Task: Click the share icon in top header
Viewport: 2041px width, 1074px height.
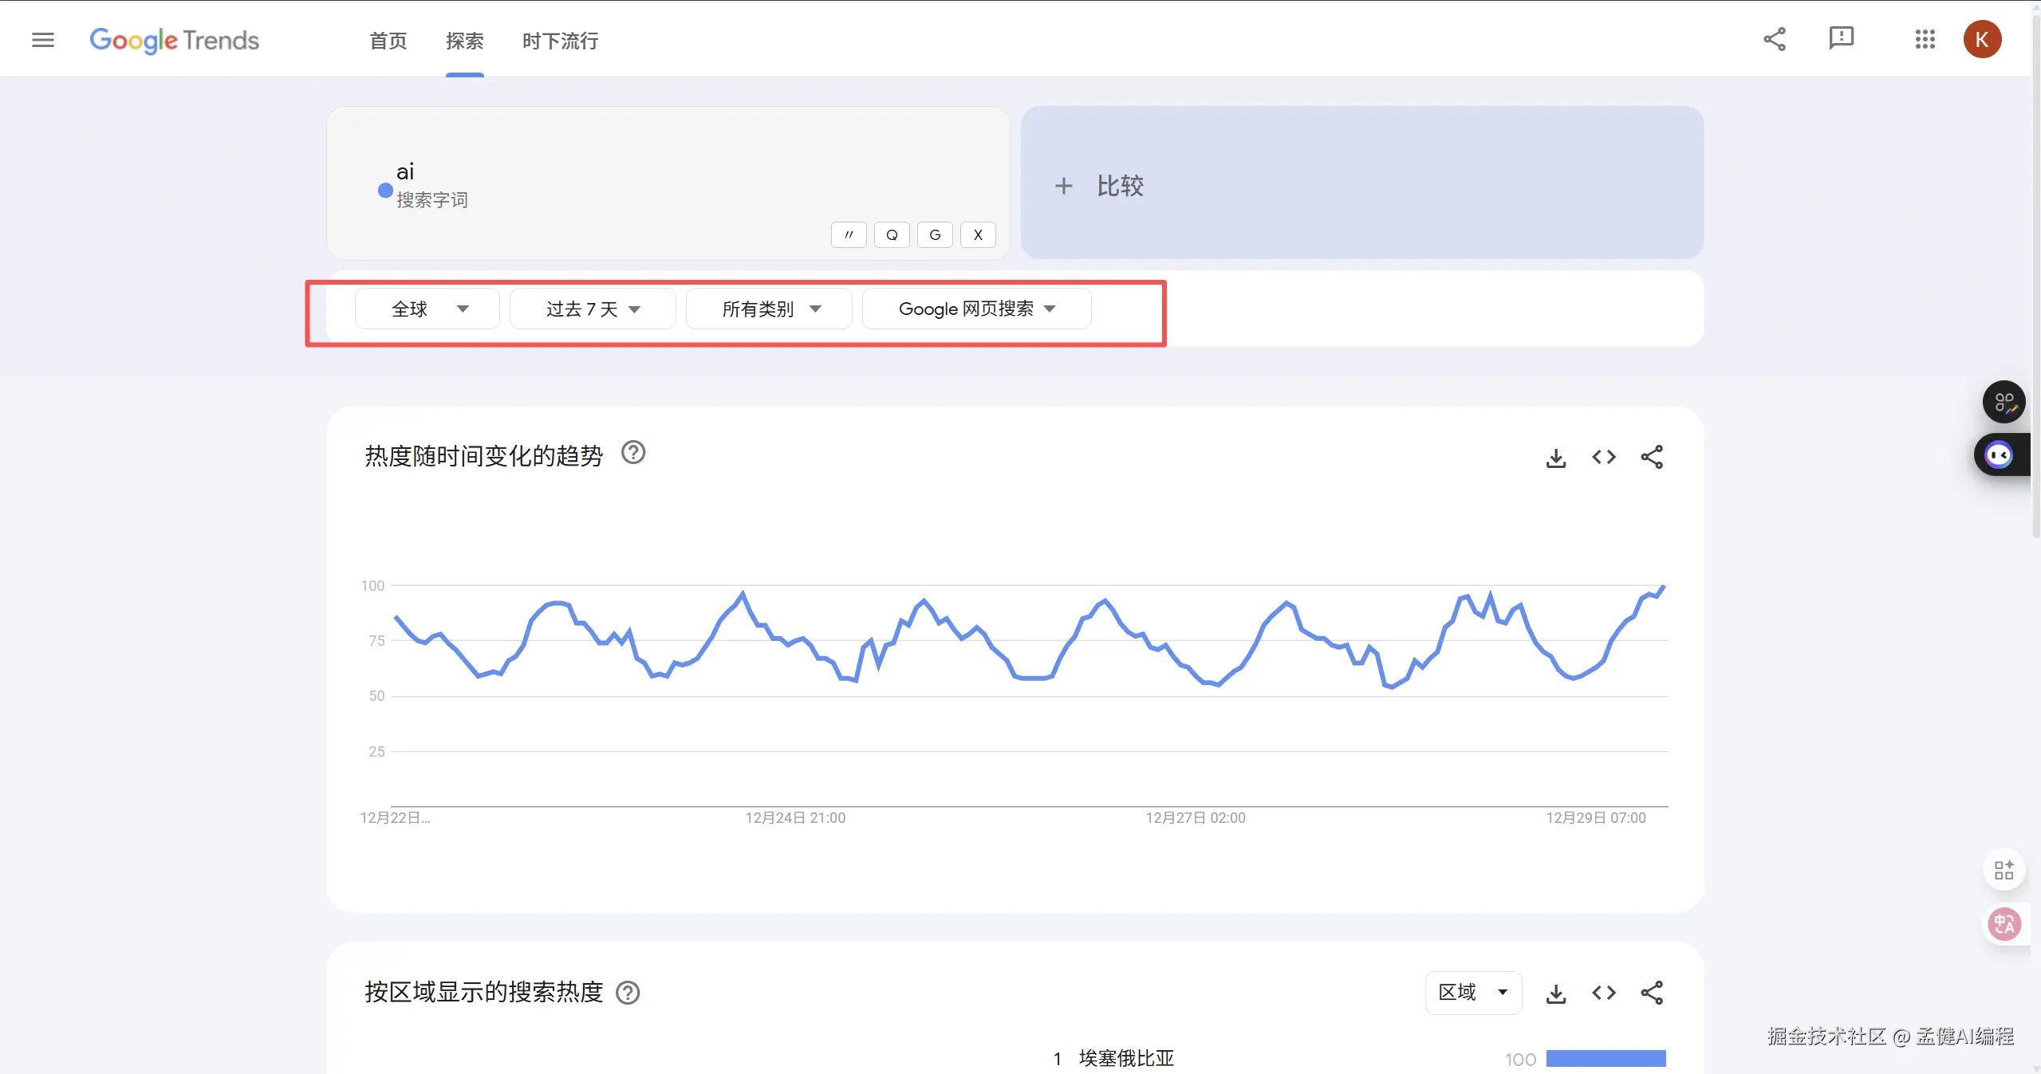Action: pos(1775,39)
